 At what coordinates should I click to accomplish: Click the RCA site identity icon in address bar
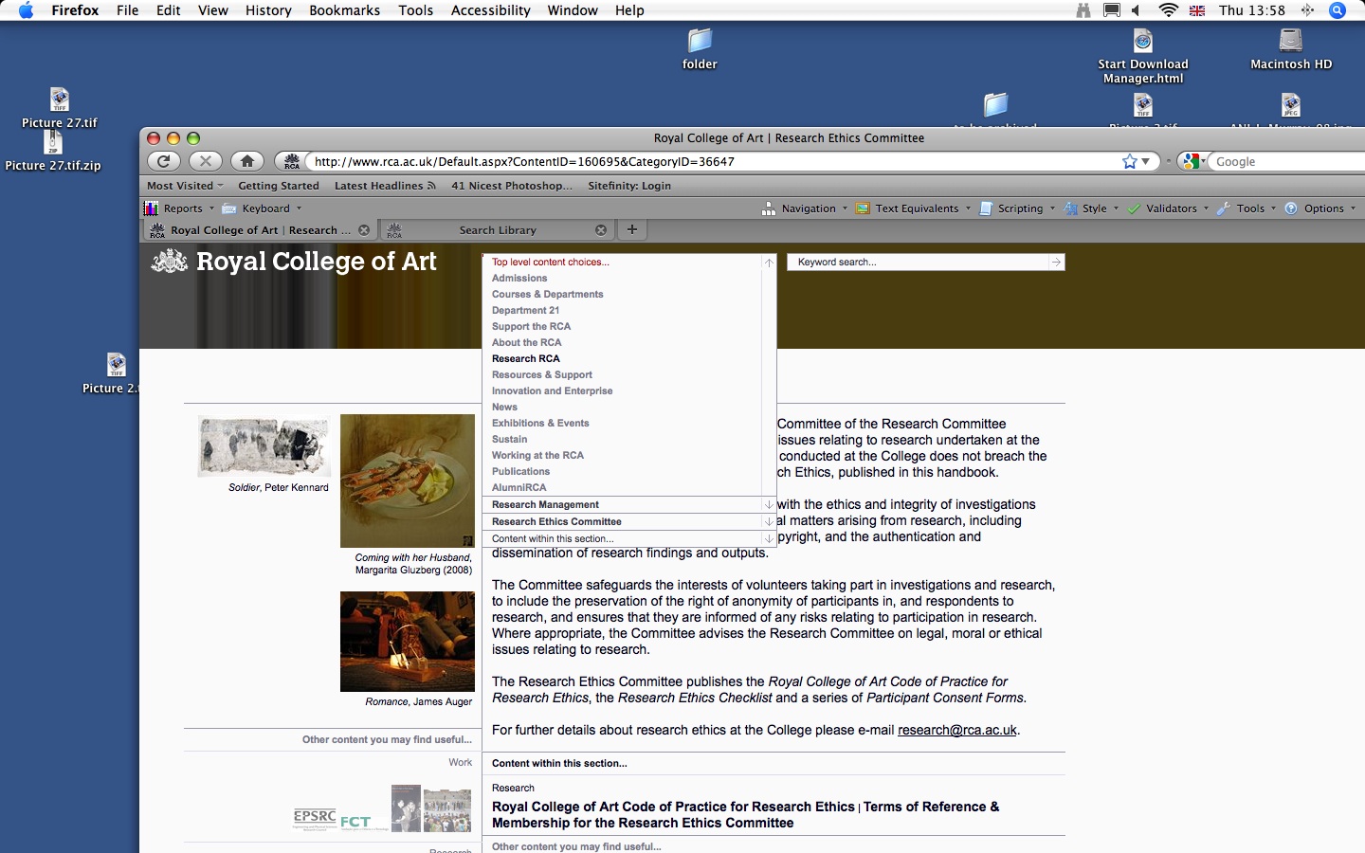pos(292,162)
